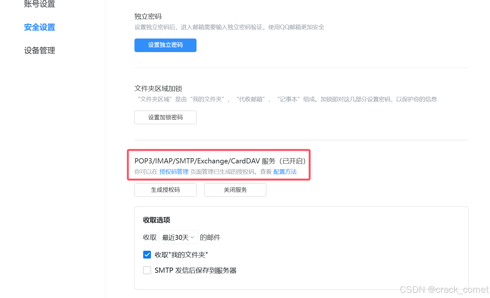The image size is (490, 298).
Task: Open the 账号设置 sidebar section
Action: pyautogui.click(x=39, y=5)
